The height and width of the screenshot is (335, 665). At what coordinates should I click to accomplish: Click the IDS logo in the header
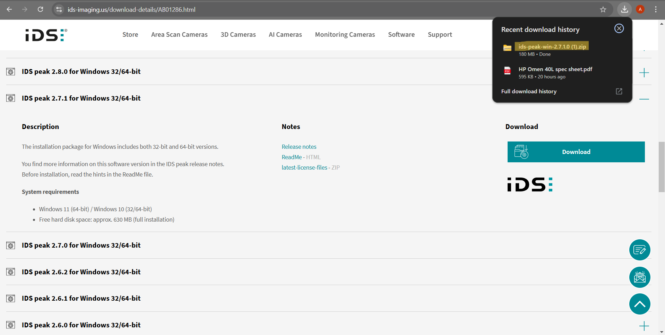46,35
